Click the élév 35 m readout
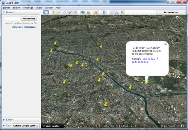 point(150,126)
